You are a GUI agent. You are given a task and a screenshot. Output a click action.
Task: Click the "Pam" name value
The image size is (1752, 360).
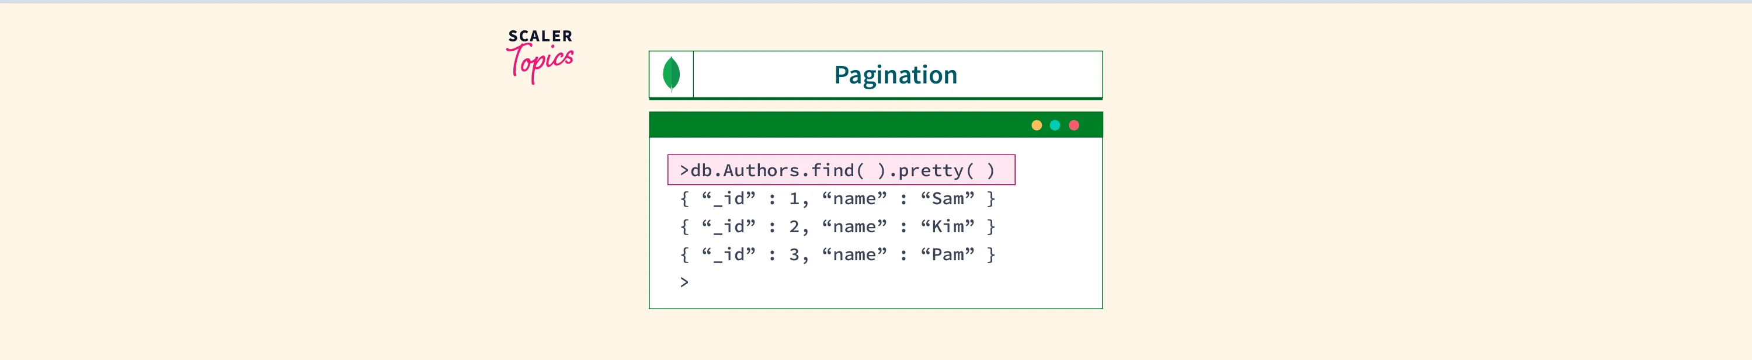(947, 255)
